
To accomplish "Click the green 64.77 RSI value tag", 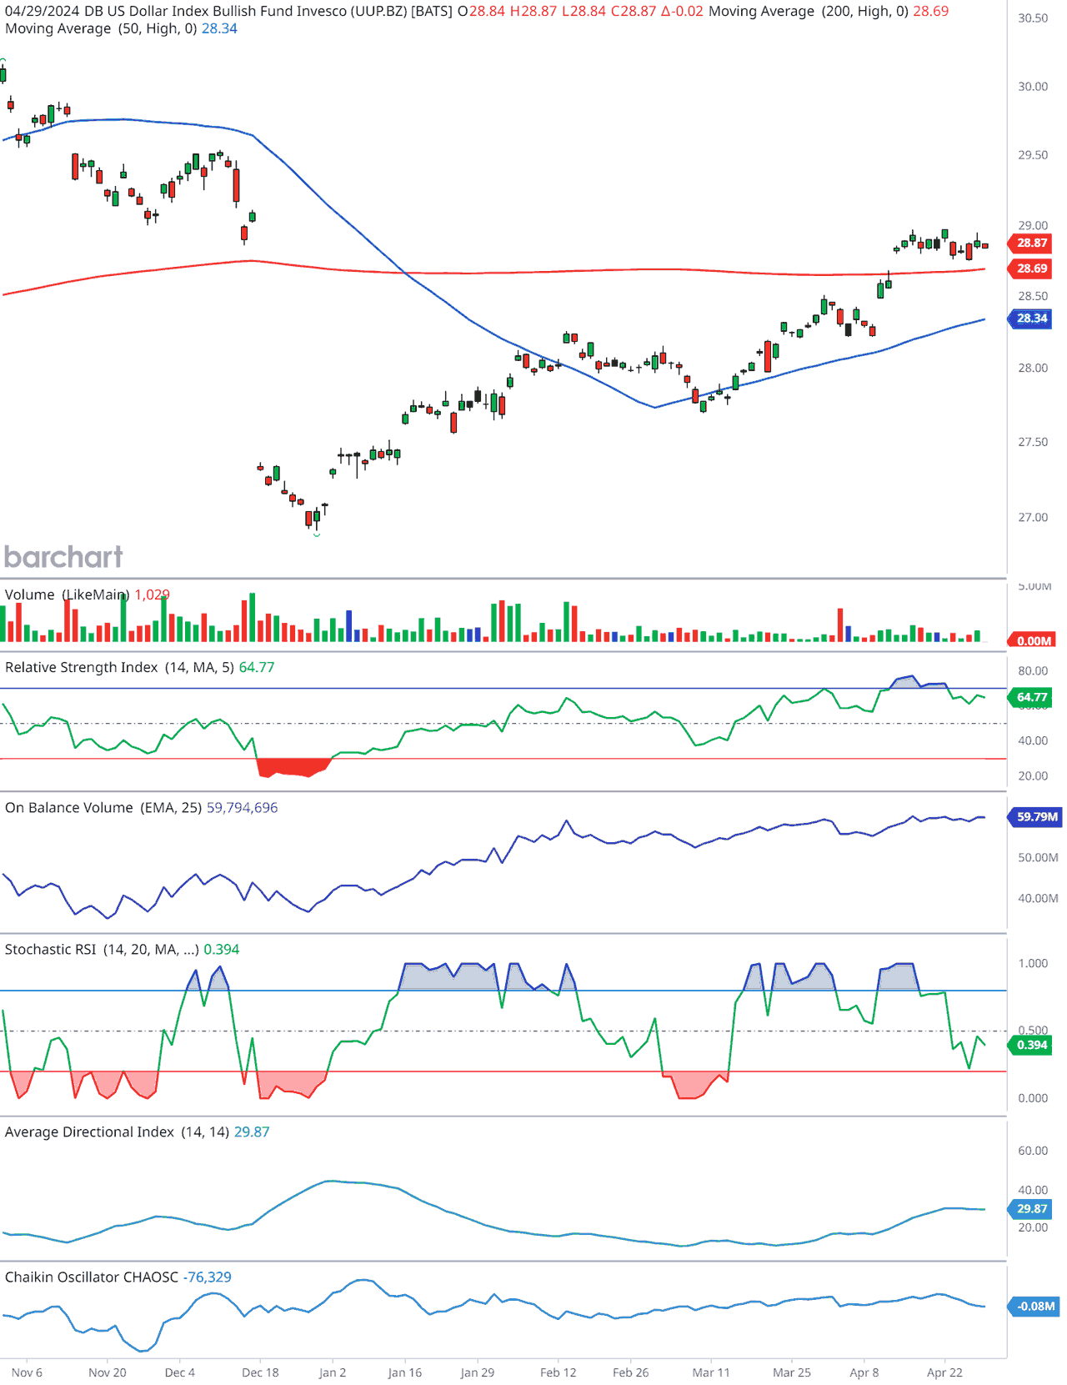I will pos(1032,697).
